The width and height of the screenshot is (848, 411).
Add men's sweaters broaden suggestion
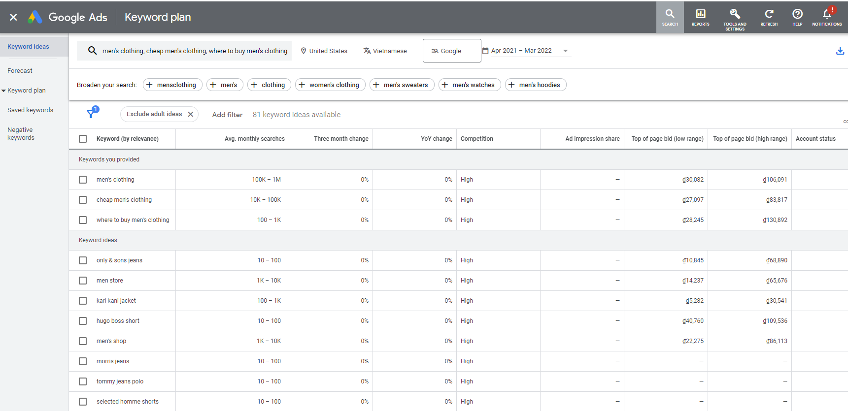(402, 85)
